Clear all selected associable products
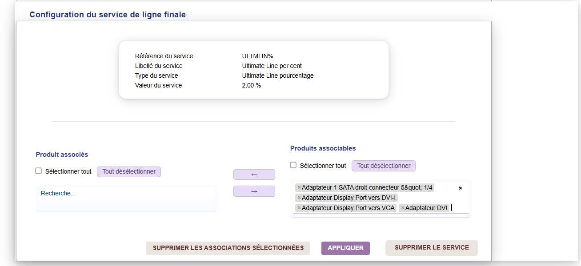This screenshot has height=266, width=581. 460,188
